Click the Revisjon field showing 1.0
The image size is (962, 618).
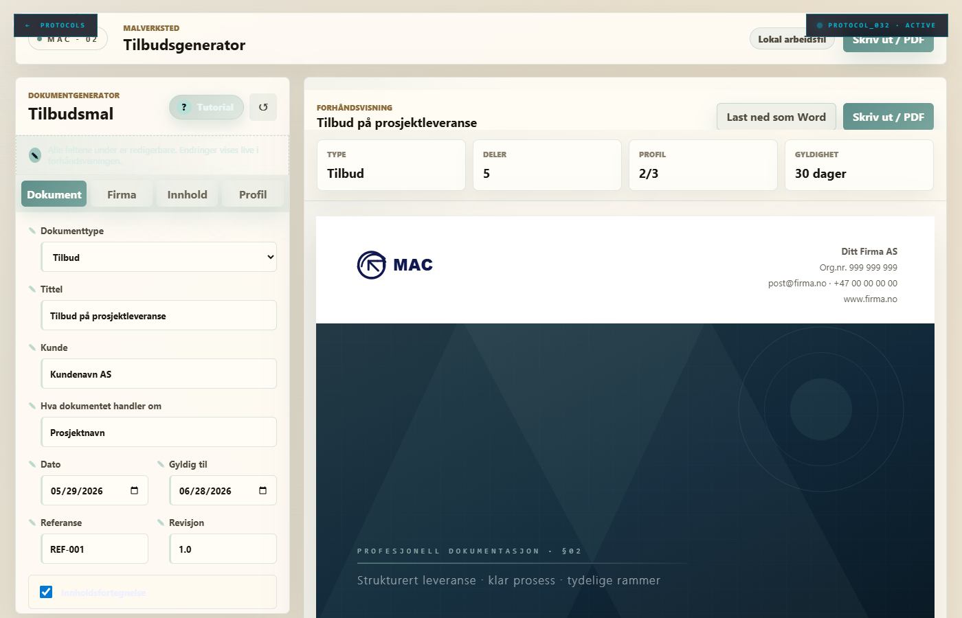(223, 549)
